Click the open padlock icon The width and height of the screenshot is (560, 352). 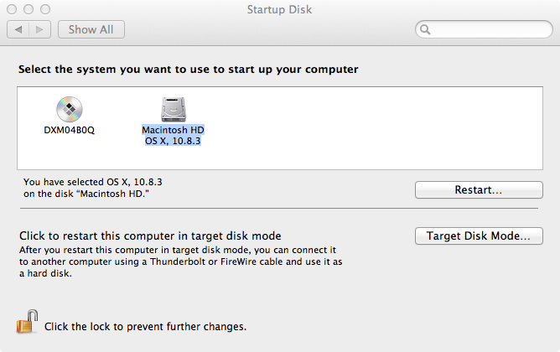27,322
